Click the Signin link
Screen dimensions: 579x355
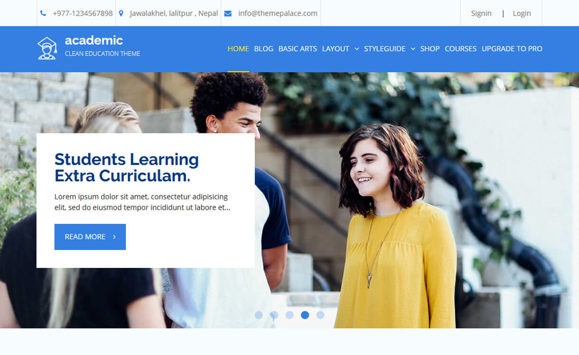pos(481,13)
